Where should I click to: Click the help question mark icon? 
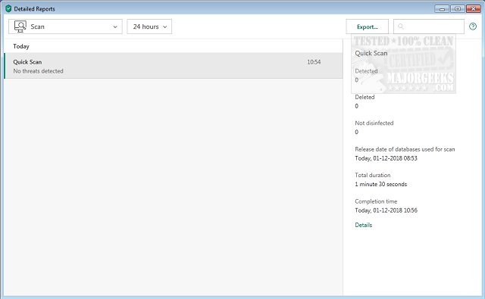pos(473,26)
